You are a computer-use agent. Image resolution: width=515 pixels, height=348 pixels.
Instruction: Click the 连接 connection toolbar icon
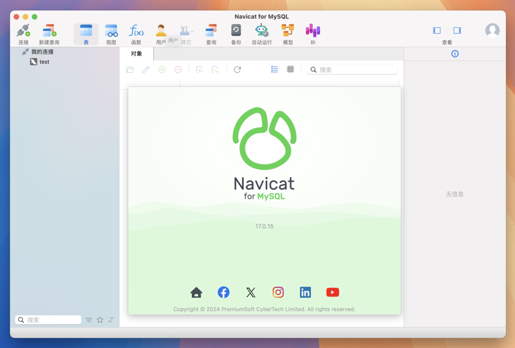23,34
